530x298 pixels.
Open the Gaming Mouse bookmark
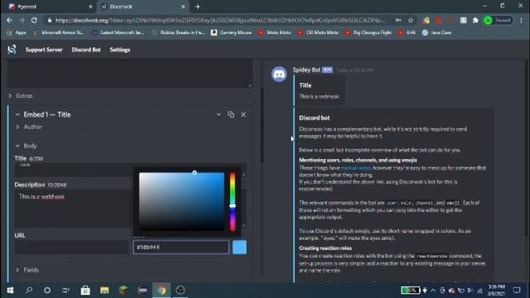[x=232, y=33]
